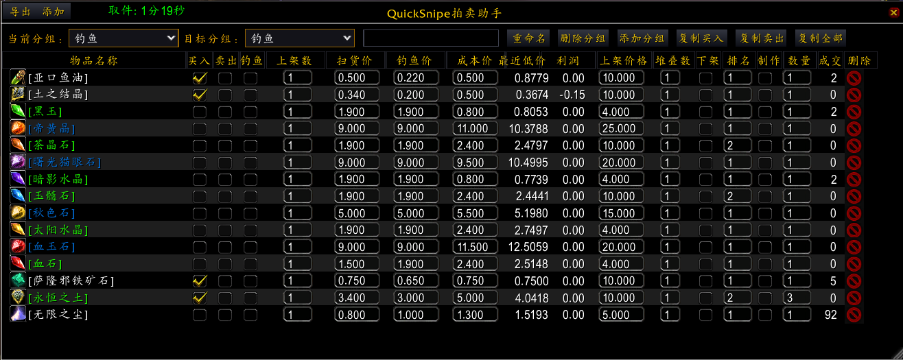Enable 卖出 checkbox for 土之结晶

tap(225, 95)
